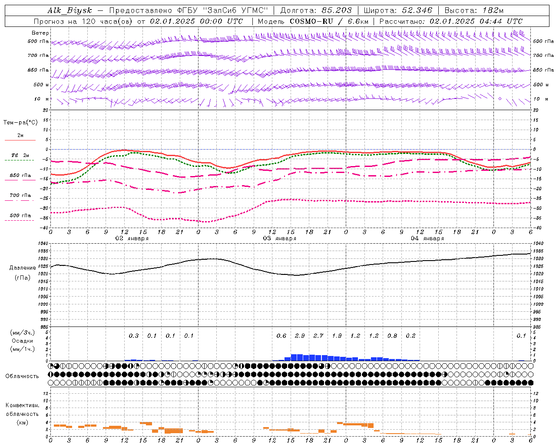The height and width of the screenshot is (444, 556).
Task: Click the Облачность row label
Action: pos(22,376)
